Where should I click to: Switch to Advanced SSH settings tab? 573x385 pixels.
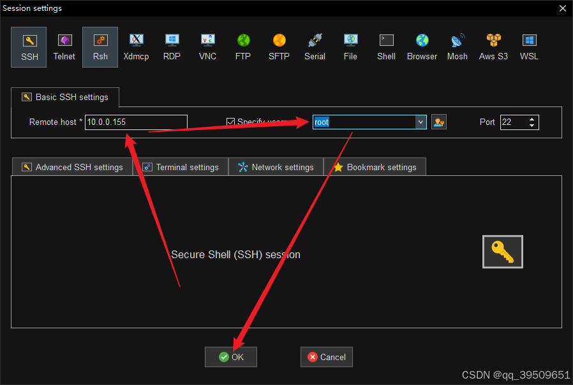(x=72, y=167)
